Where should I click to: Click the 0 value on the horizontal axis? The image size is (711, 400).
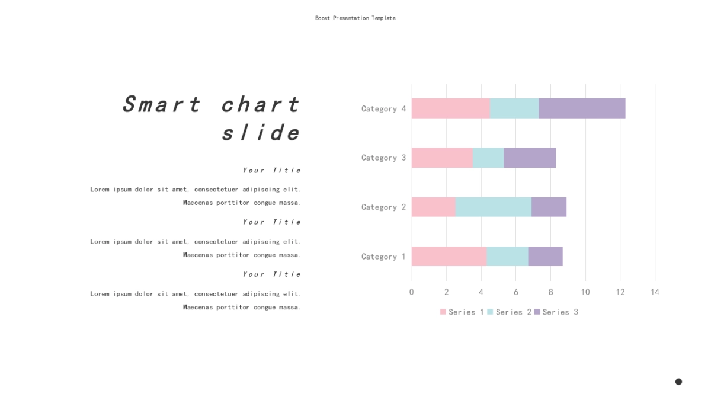pos(412,292)
